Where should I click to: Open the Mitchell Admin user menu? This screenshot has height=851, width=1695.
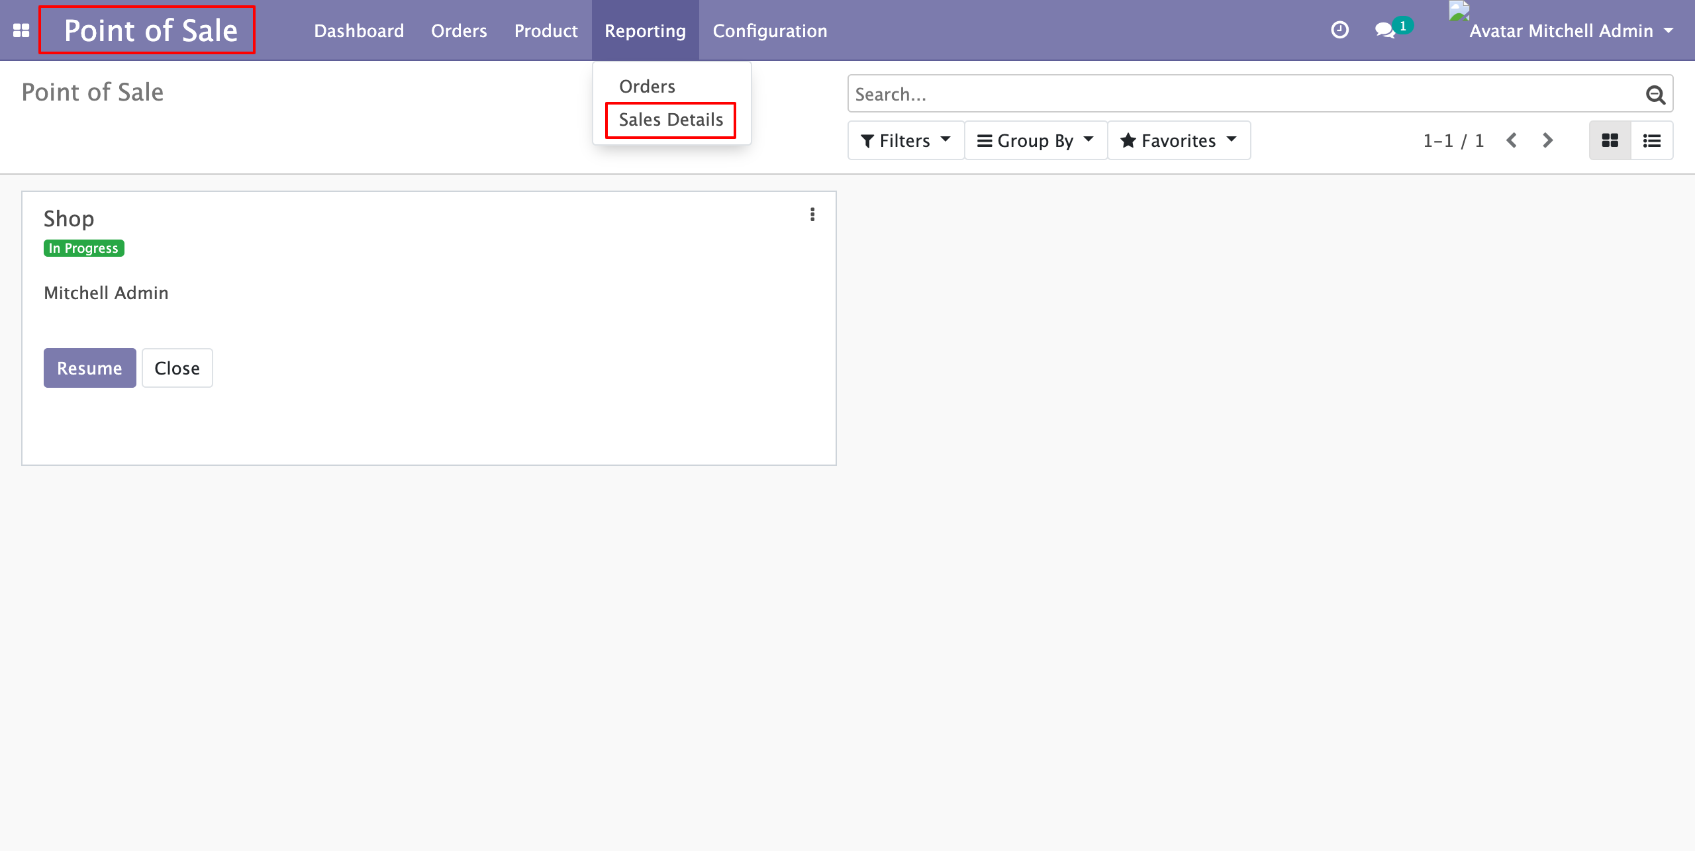point(1563,30)
